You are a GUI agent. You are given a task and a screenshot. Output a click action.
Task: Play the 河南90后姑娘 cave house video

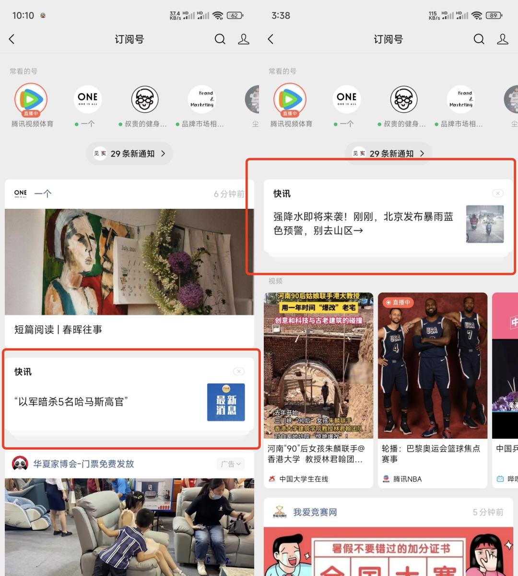[318, 365]
